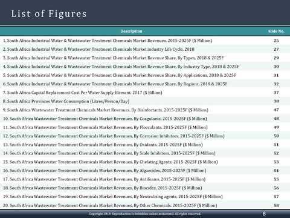
Task: Click slide number 47 cell
Action: pos(276,110)
